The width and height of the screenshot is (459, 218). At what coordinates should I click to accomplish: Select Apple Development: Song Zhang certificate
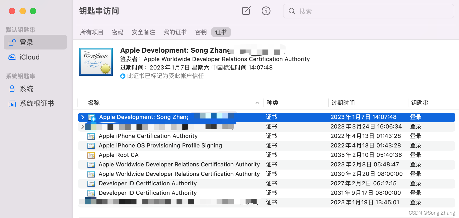(x=267, y=117)
